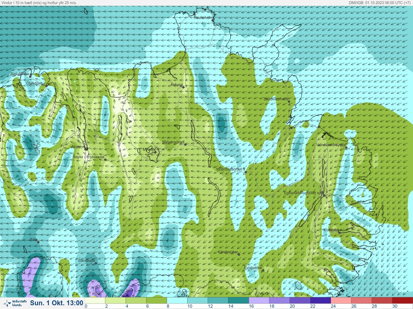This screenshot has height=309, width=413.
Task: Select the 8–10 m/s light cyan legend swatch
Action: tap(177, 300)
